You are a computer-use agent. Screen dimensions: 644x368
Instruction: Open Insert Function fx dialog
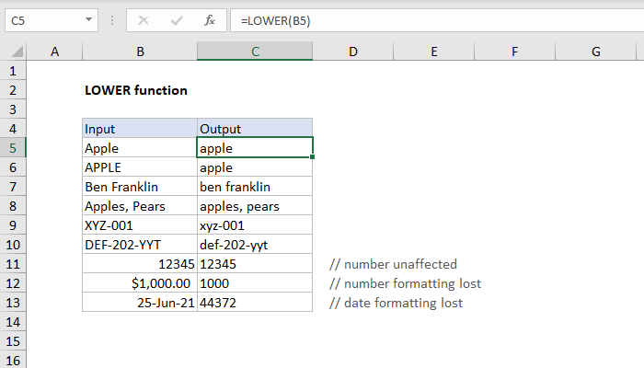click(x=210, y=20)
